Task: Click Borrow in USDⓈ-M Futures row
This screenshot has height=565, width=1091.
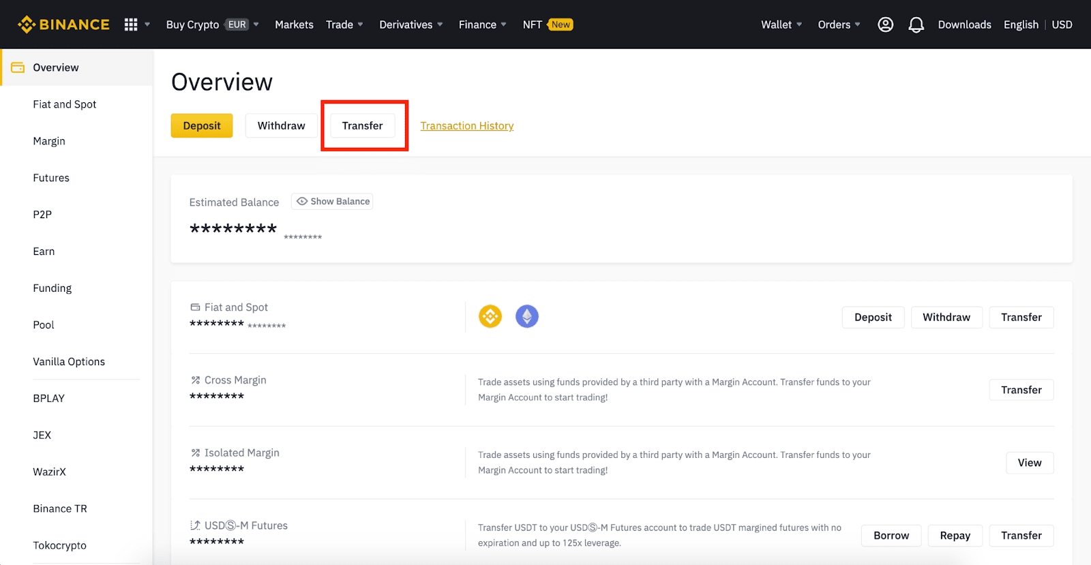Action: pyautogui.click(x=891, y=536)
